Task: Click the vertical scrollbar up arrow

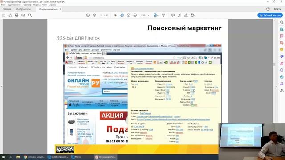Action: tap(274, 20)
